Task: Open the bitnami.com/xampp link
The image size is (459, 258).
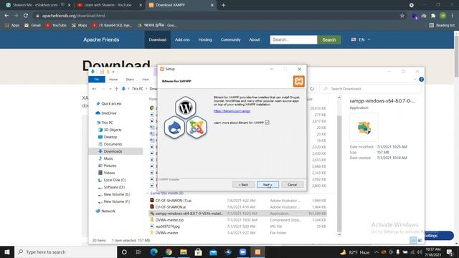Action: [x=232, y=111]
